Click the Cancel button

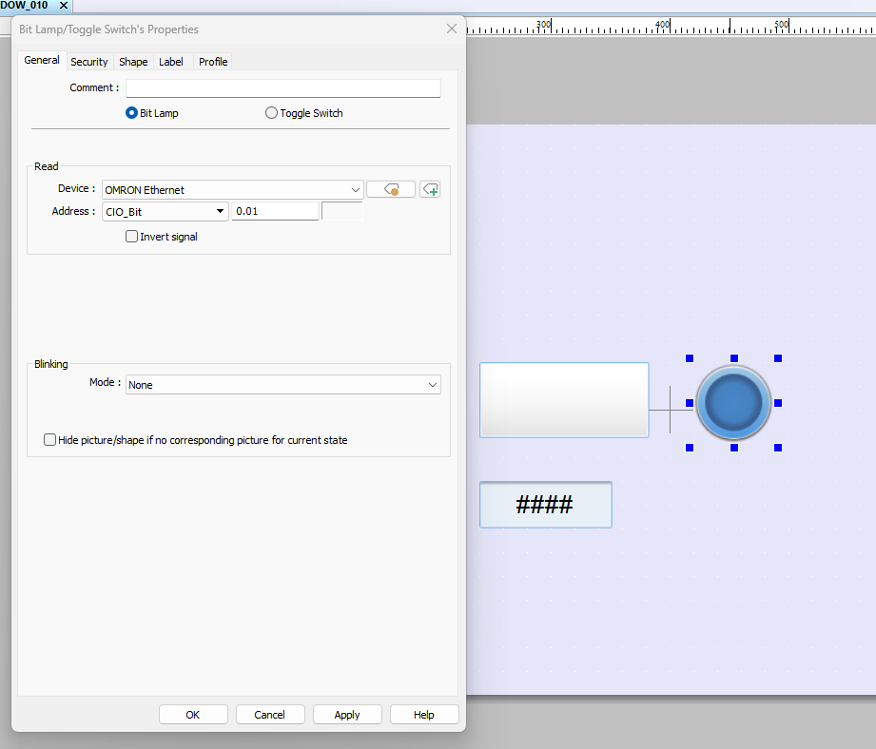tap(270, 715)
